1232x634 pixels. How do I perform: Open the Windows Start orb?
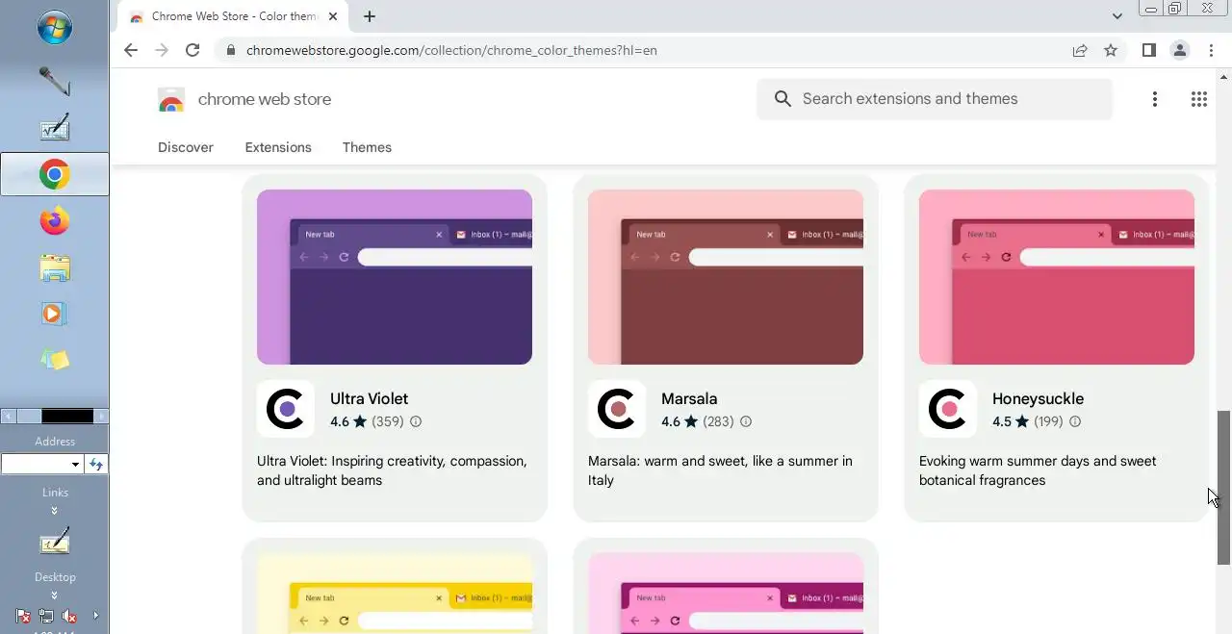click(x=55, y=26)
